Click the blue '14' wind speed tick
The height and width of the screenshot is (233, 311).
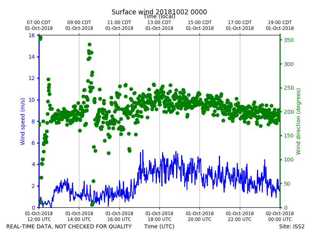[32, 57]
